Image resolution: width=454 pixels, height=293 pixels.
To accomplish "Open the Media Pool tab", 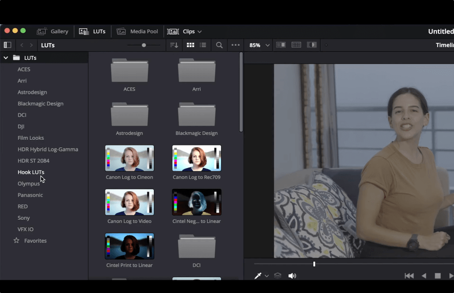I will tap(137, 31).
